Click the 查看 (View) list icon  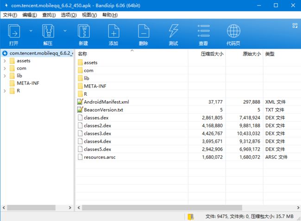point(203,31)
